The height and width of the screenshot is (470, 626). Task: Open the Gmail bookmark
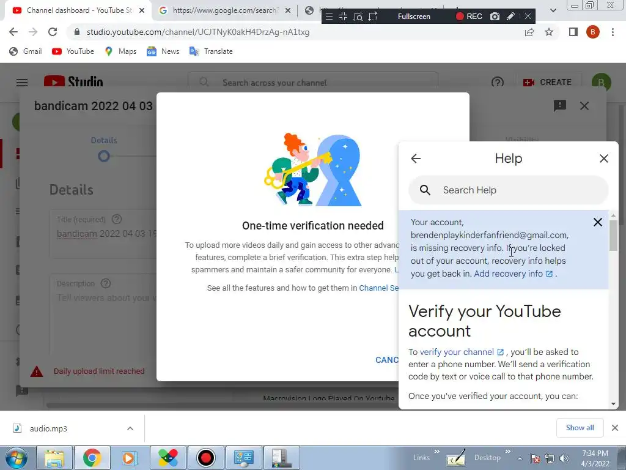pyautogui.click(x=26, y=51)
